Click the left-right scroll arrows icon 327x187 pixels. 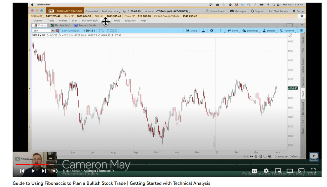[251, 157]
